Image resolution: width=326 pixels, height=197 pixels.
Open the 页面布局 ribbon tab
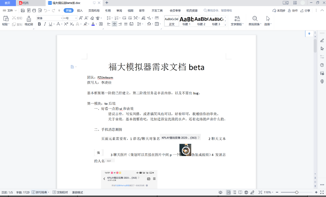(x=93, y=11)
